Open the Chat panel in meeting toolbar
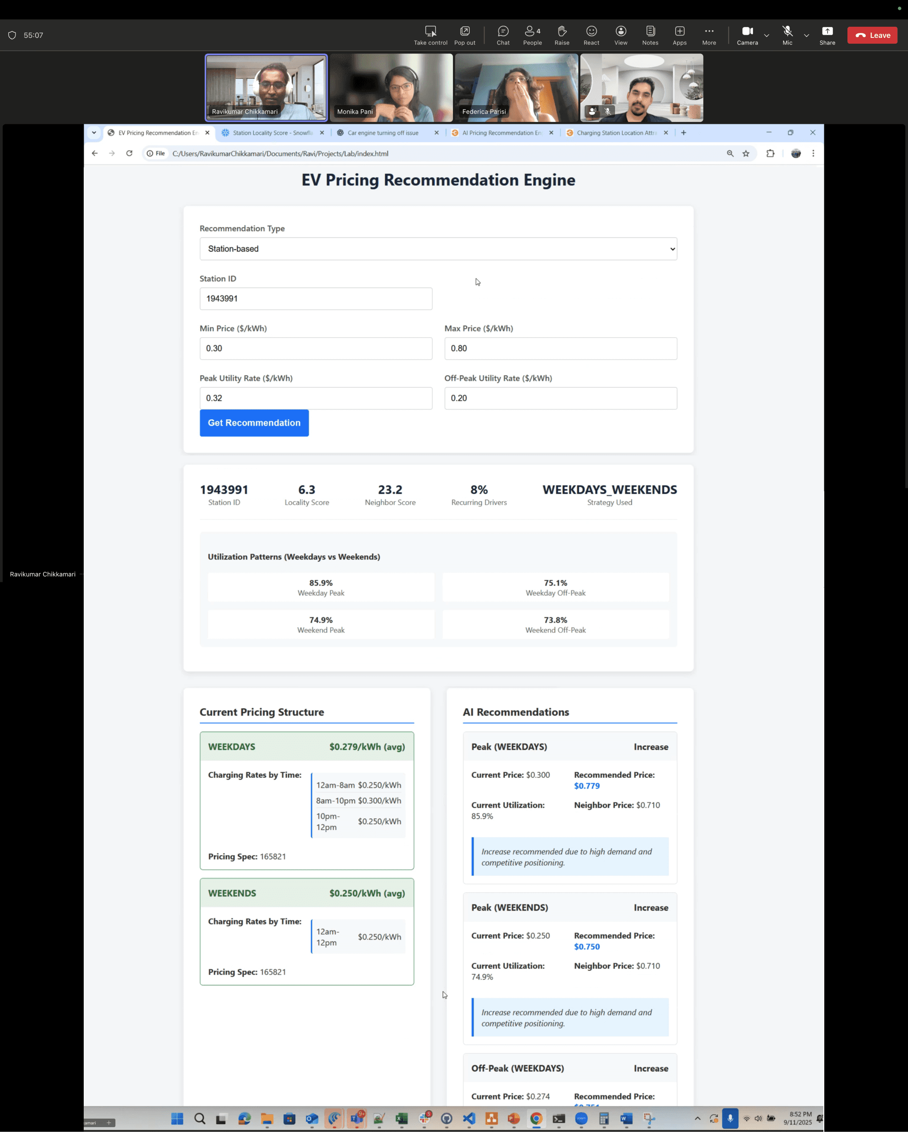Viewport: 908px width, 1132px height. pyautogui.click(x=503, y=35)
